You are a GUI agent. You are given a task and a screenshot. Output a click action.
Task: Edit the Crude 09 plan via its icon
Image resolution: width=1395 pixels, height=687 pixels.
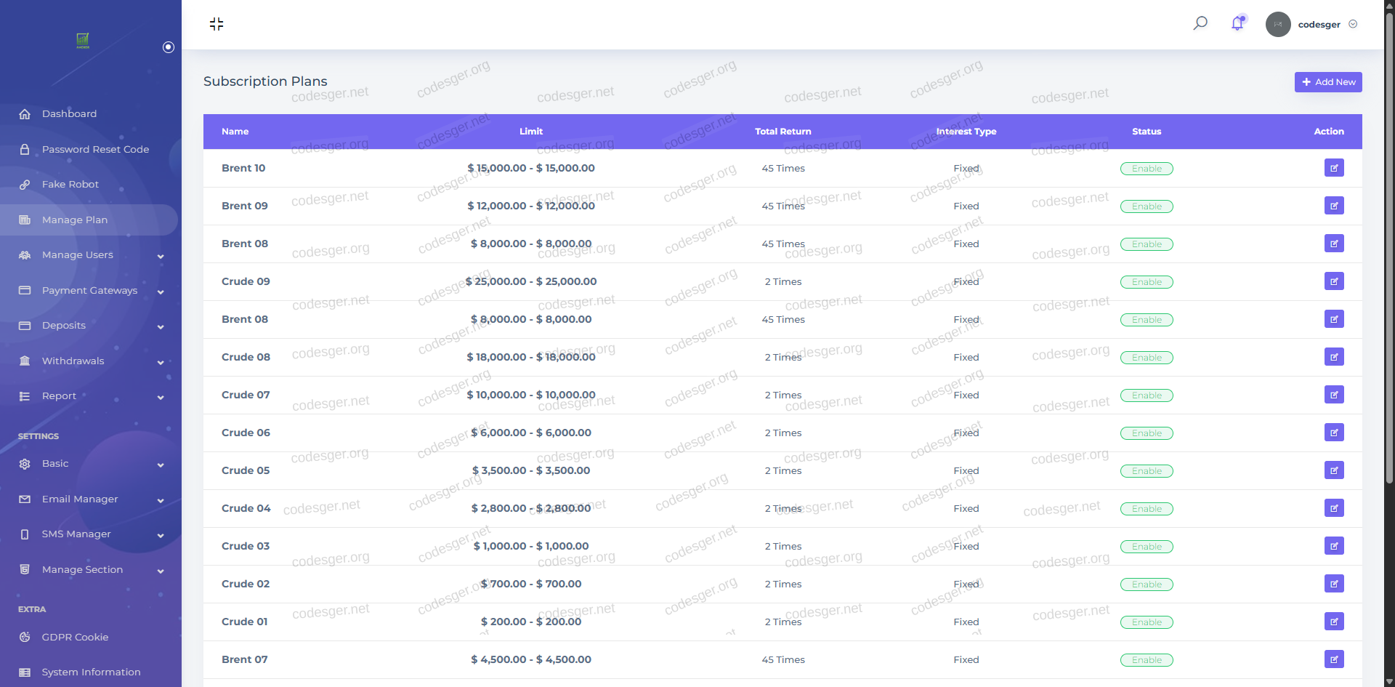(1333, 281)
